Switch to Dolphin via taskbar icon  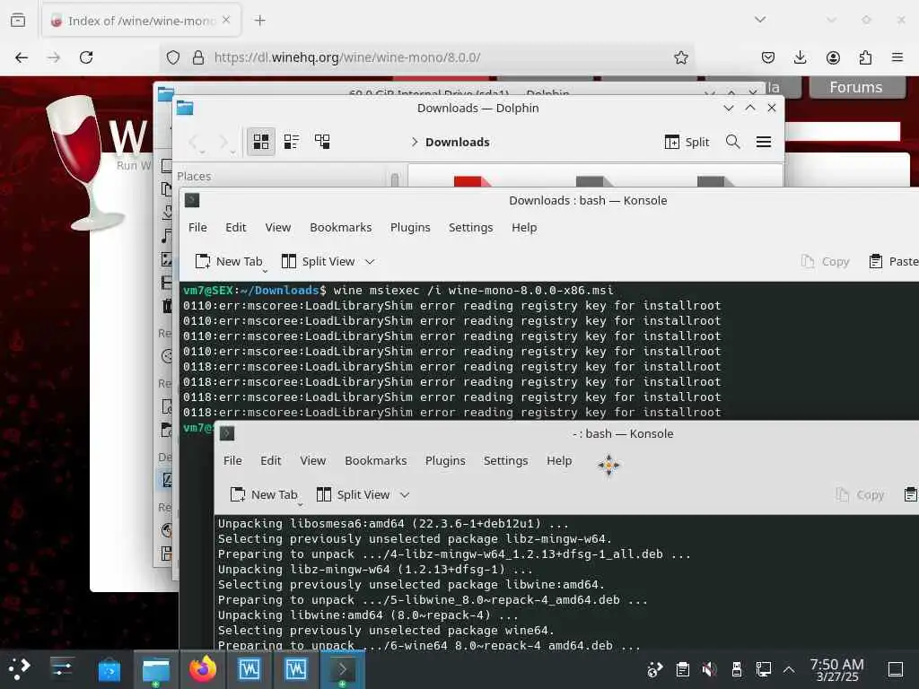pyautogui.click(x=156, y=669)
